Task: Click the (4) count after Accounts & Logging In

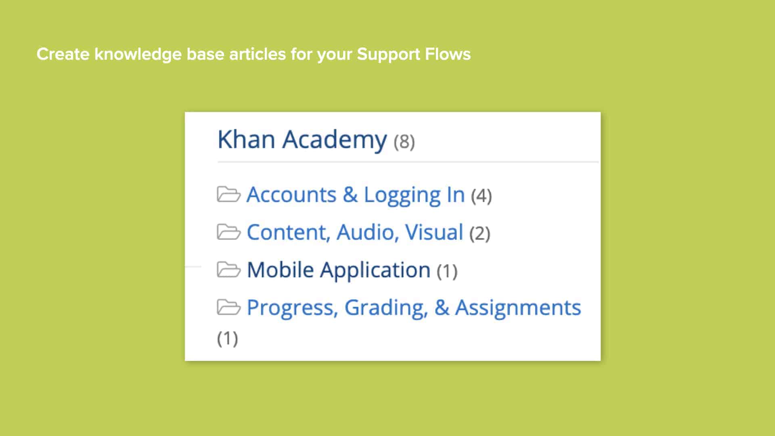Action: point(481,195)
